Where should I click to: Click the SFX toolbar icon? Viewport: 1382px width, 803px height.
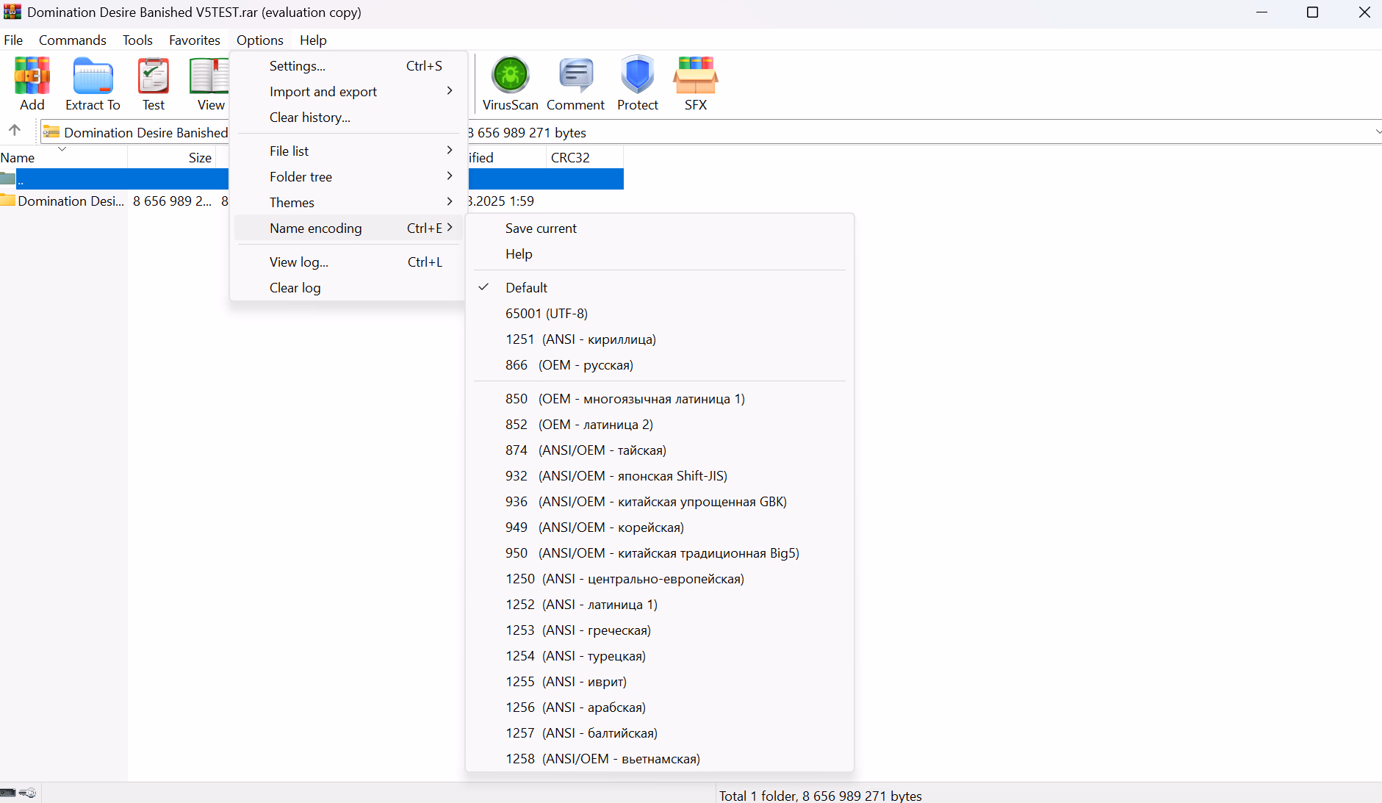coord(695,84)
